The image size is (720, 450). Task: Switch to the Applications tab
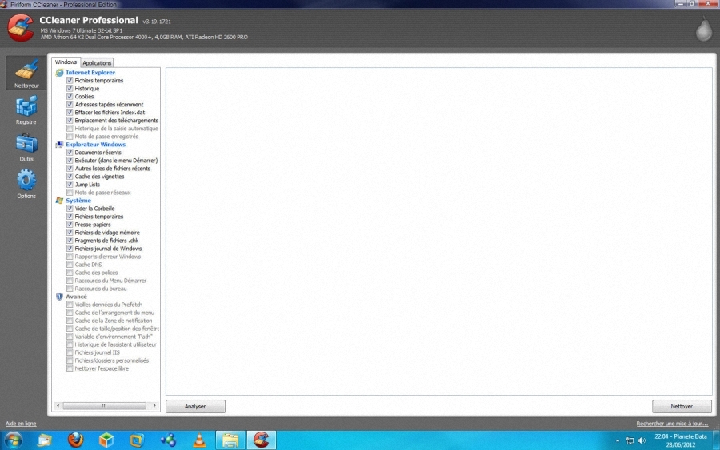tap(97, 63)
